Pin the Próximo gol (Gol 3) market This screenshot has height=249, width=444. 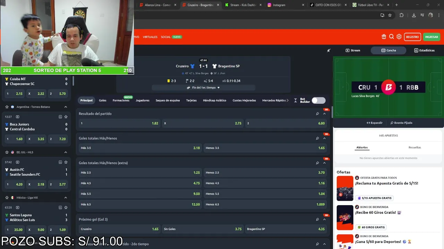(317, 219)
